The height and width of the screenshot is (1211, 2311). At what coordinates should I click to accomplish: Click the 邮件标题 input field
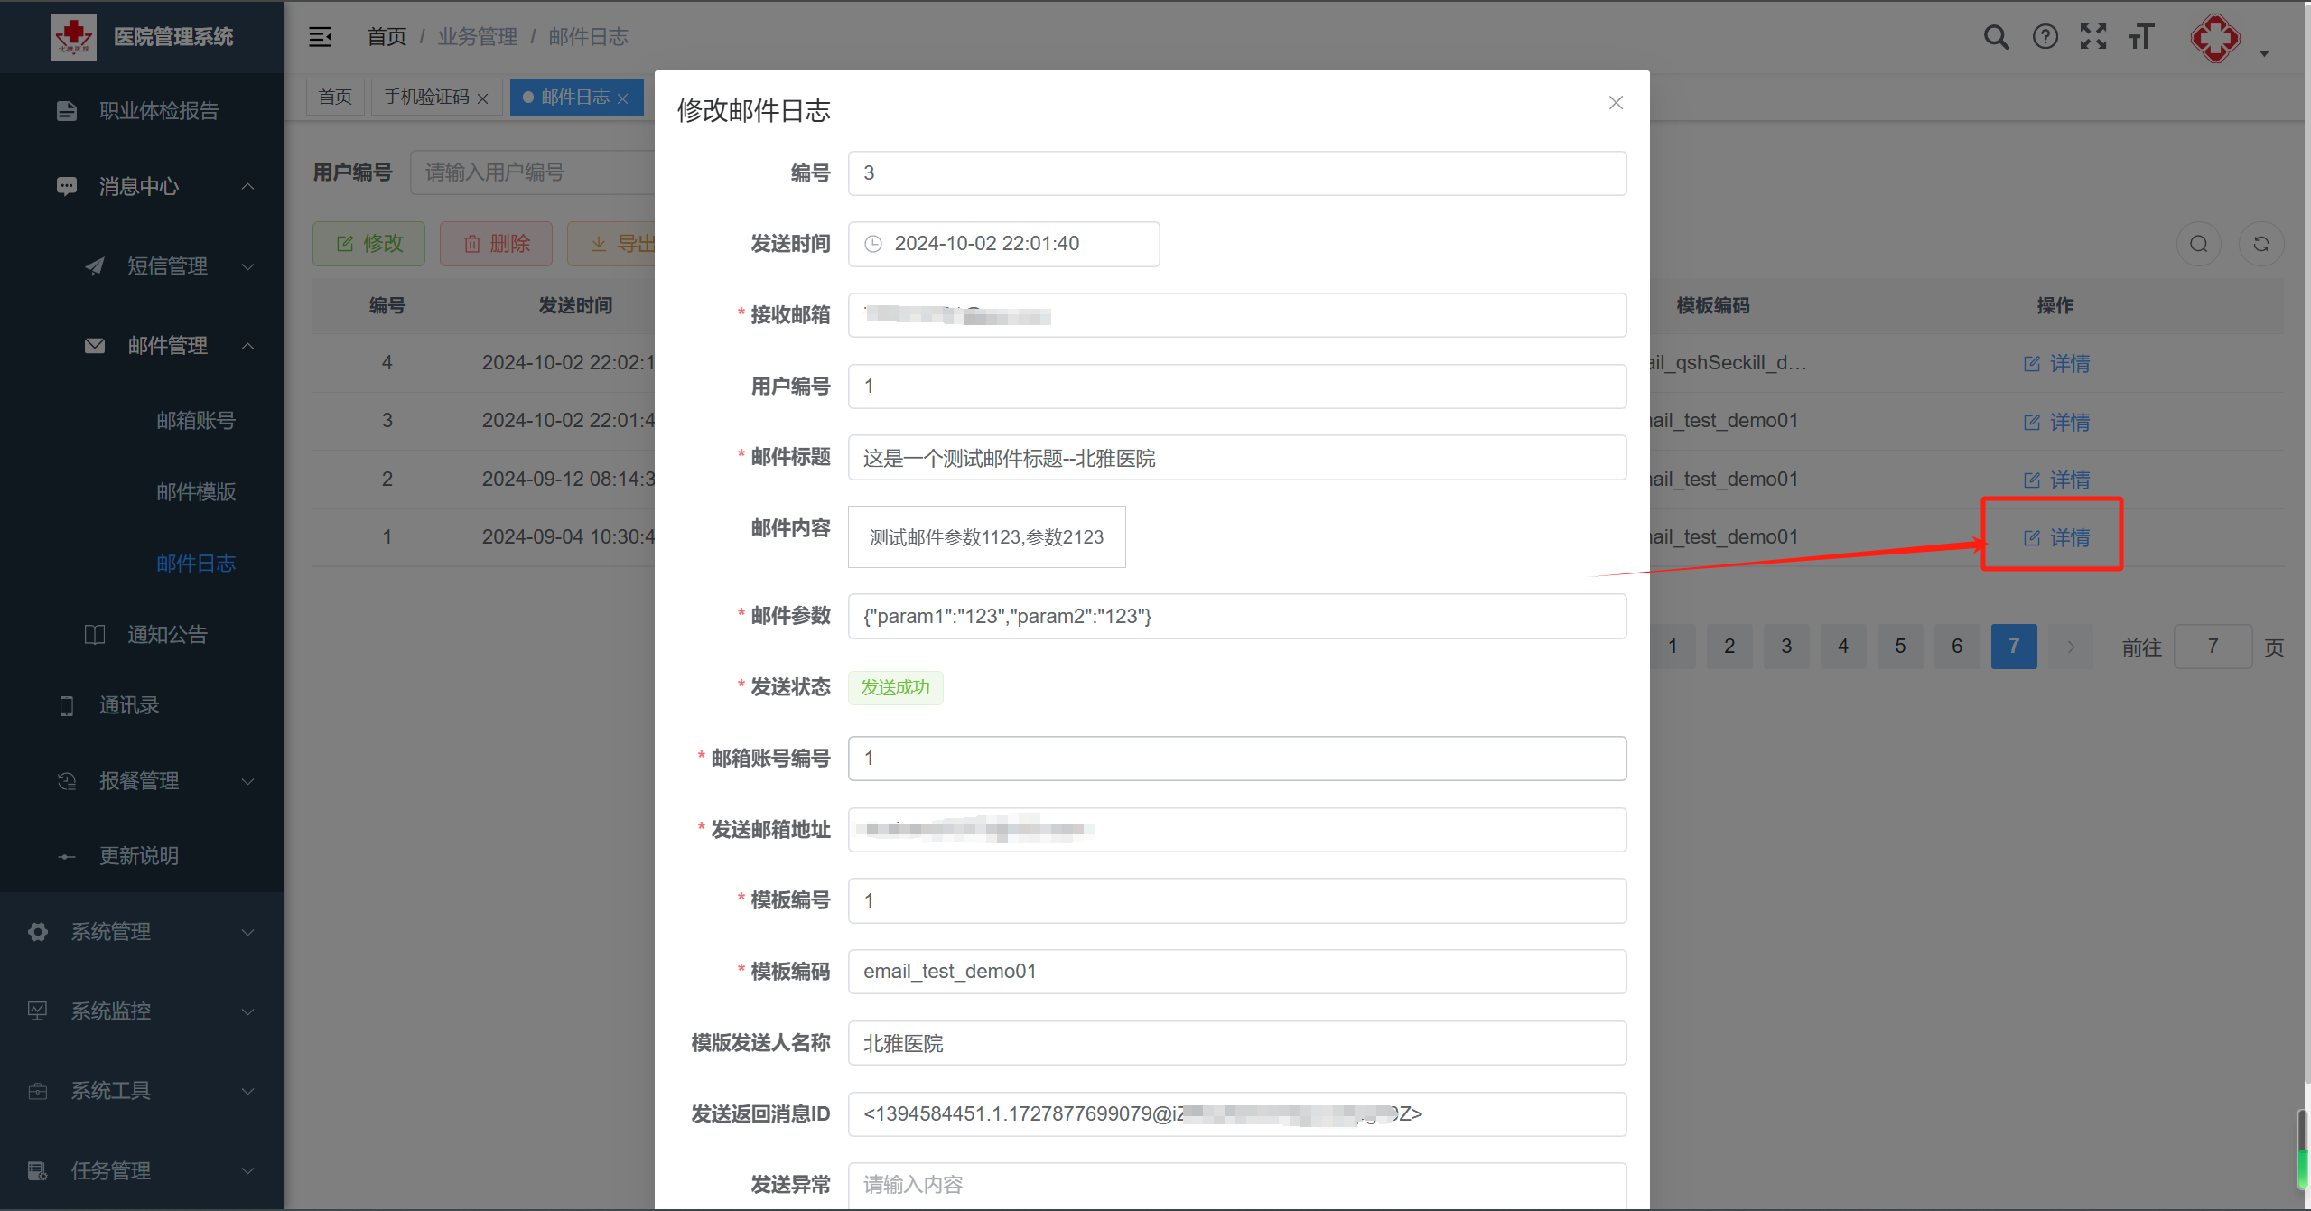click(x=1236, y=458)
